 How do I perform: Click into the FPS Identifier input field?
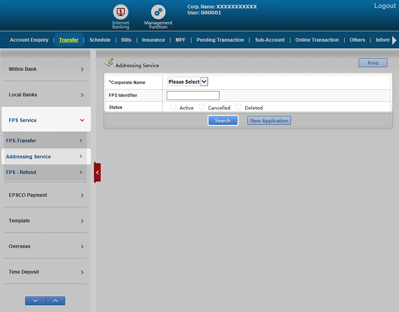pos(193,96)
